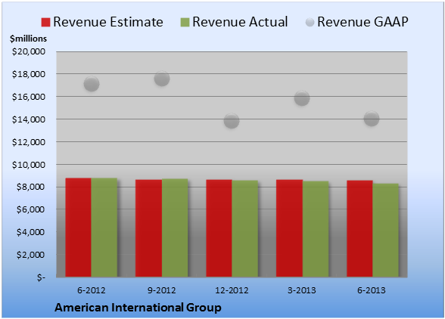The height and width of the screenshot is (319, 445).
Task: Select the 3-2013 Revenue GAAP data point
Action: point(302,98)
